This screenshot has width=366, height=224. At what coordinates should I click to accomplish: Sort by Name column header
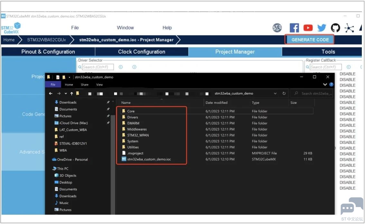point(126,103)
